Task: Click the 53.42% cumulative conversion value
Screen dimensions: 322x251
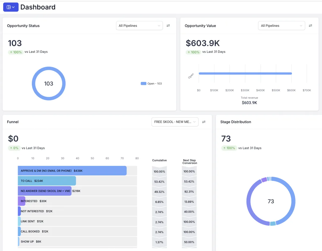Action: tap(159, 182)
